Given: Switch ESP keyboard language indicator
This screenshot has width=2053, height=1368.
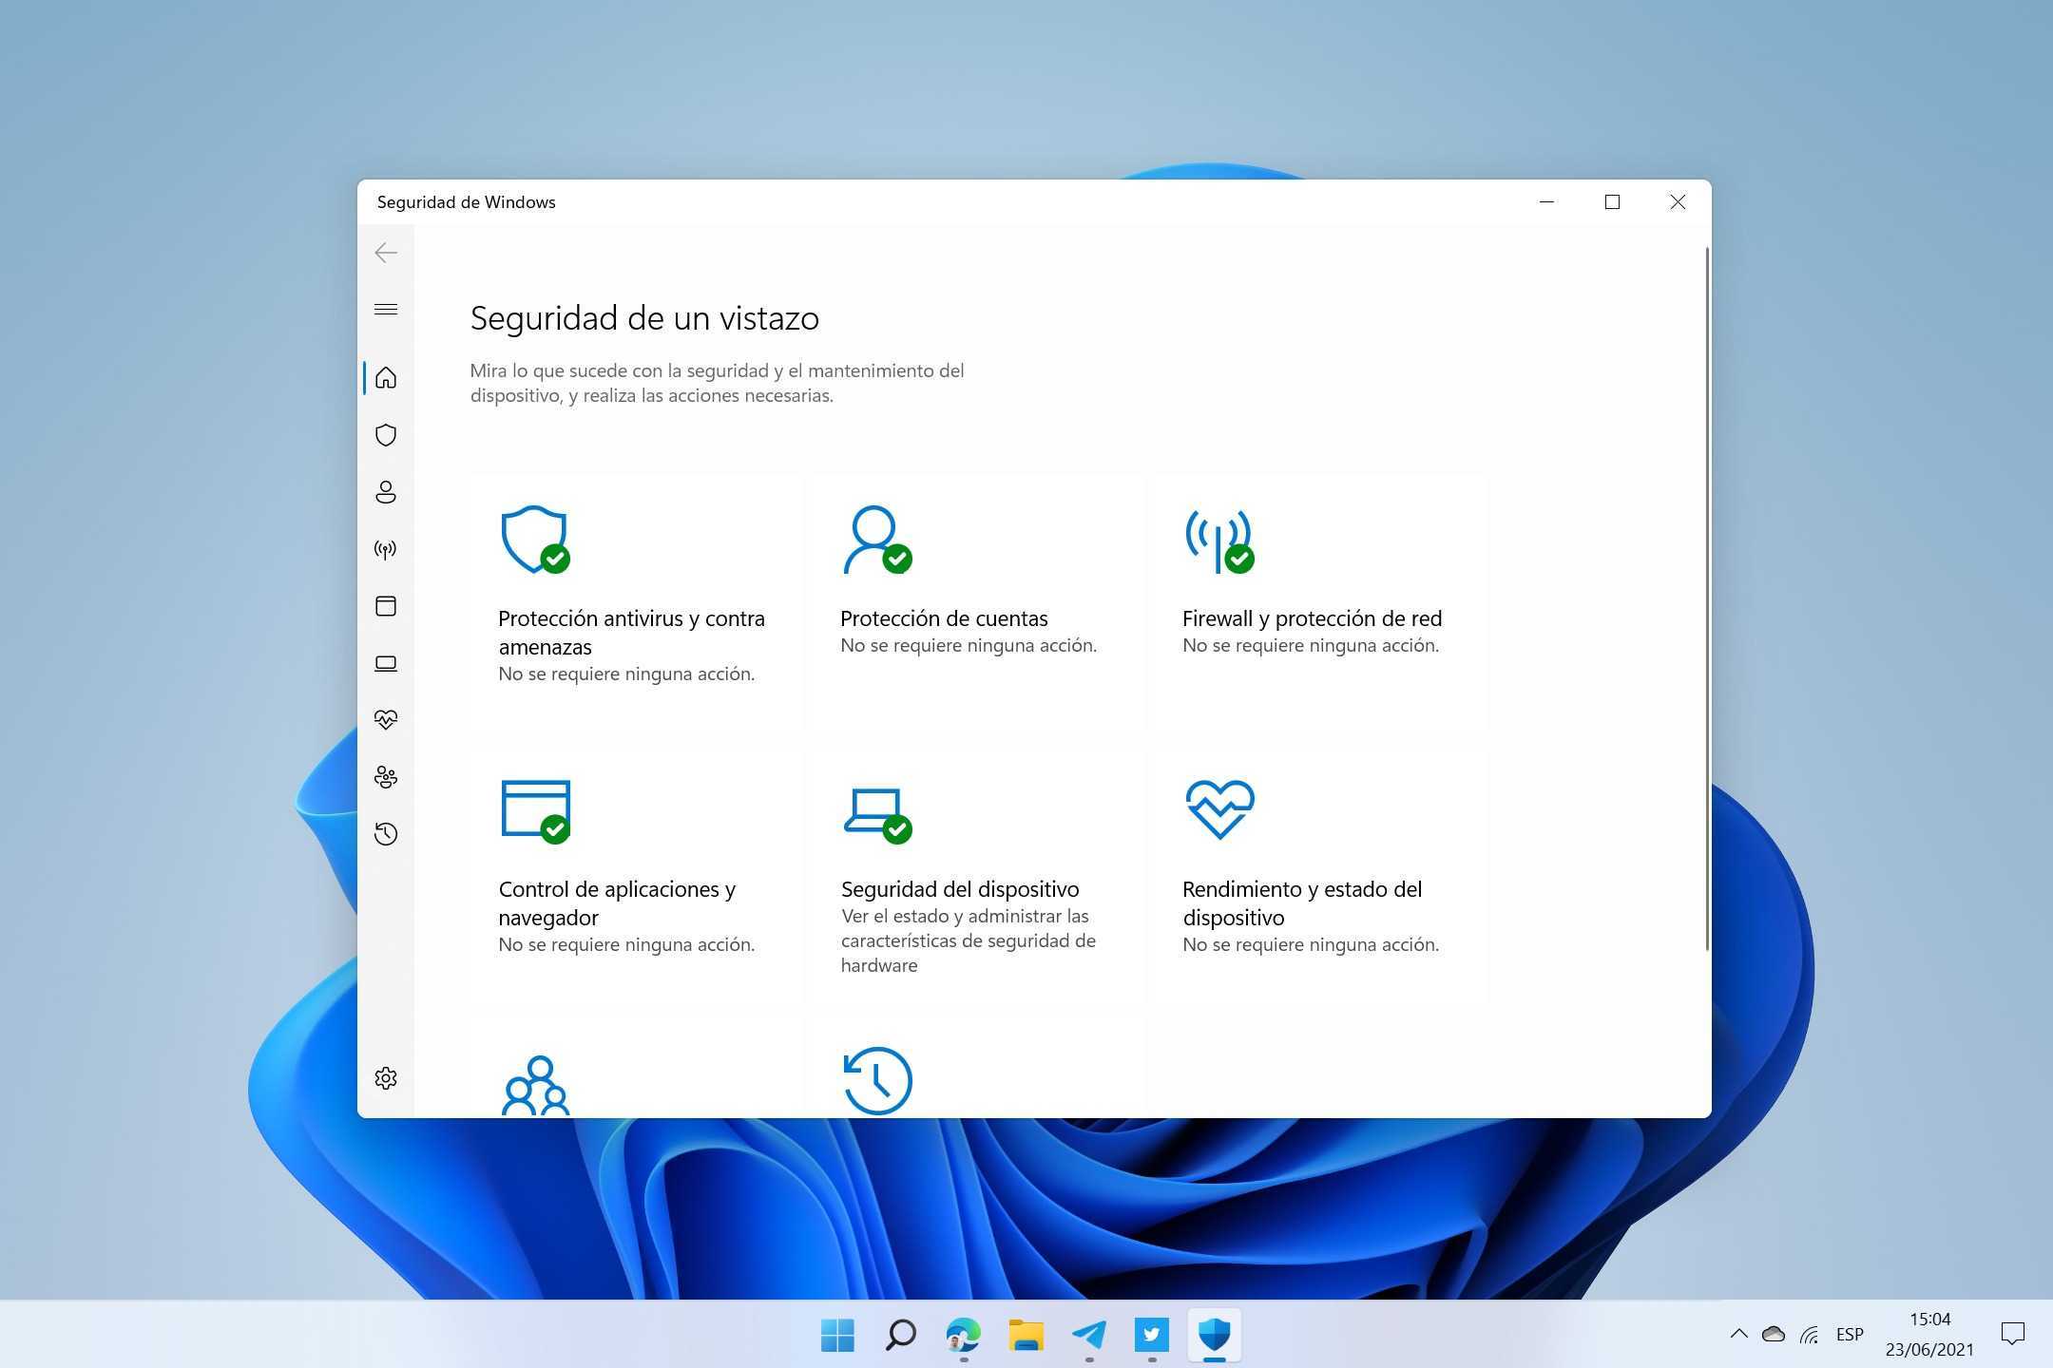Looking at the screenshot, I should coord(1850,1334).
